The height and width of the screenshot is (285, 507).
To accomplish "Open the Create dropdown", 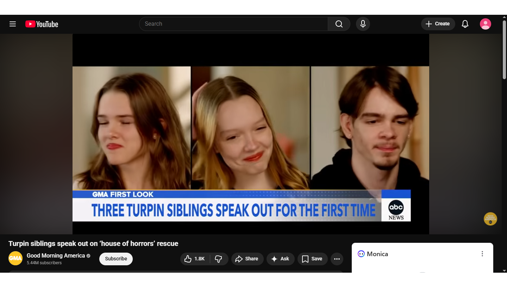I will coord(438,24).
